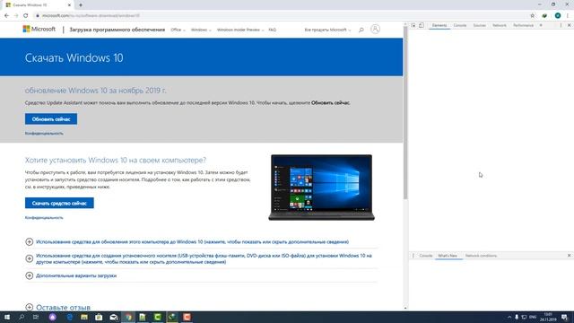This screenshot has height=323, width=574.
Task: Click the page vertical scrollbar thumb
Action: [405, 113]
